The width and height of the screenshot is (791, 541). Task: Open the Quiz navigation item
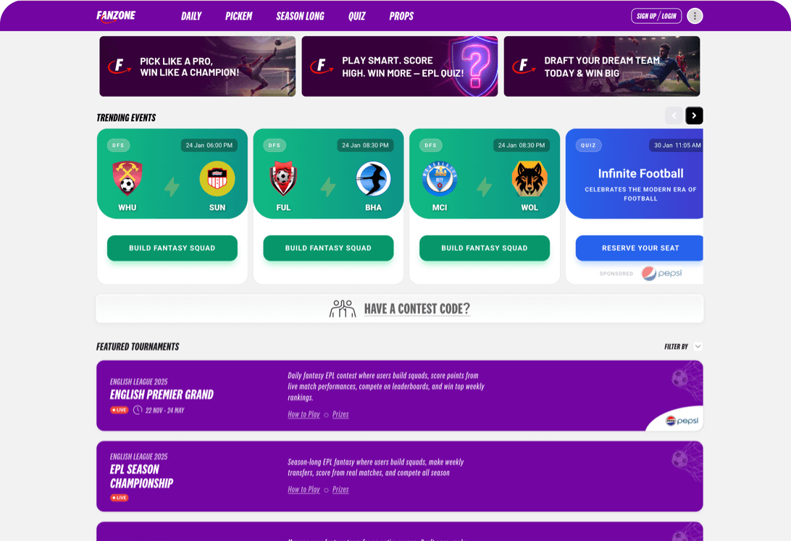coord(356,16)
